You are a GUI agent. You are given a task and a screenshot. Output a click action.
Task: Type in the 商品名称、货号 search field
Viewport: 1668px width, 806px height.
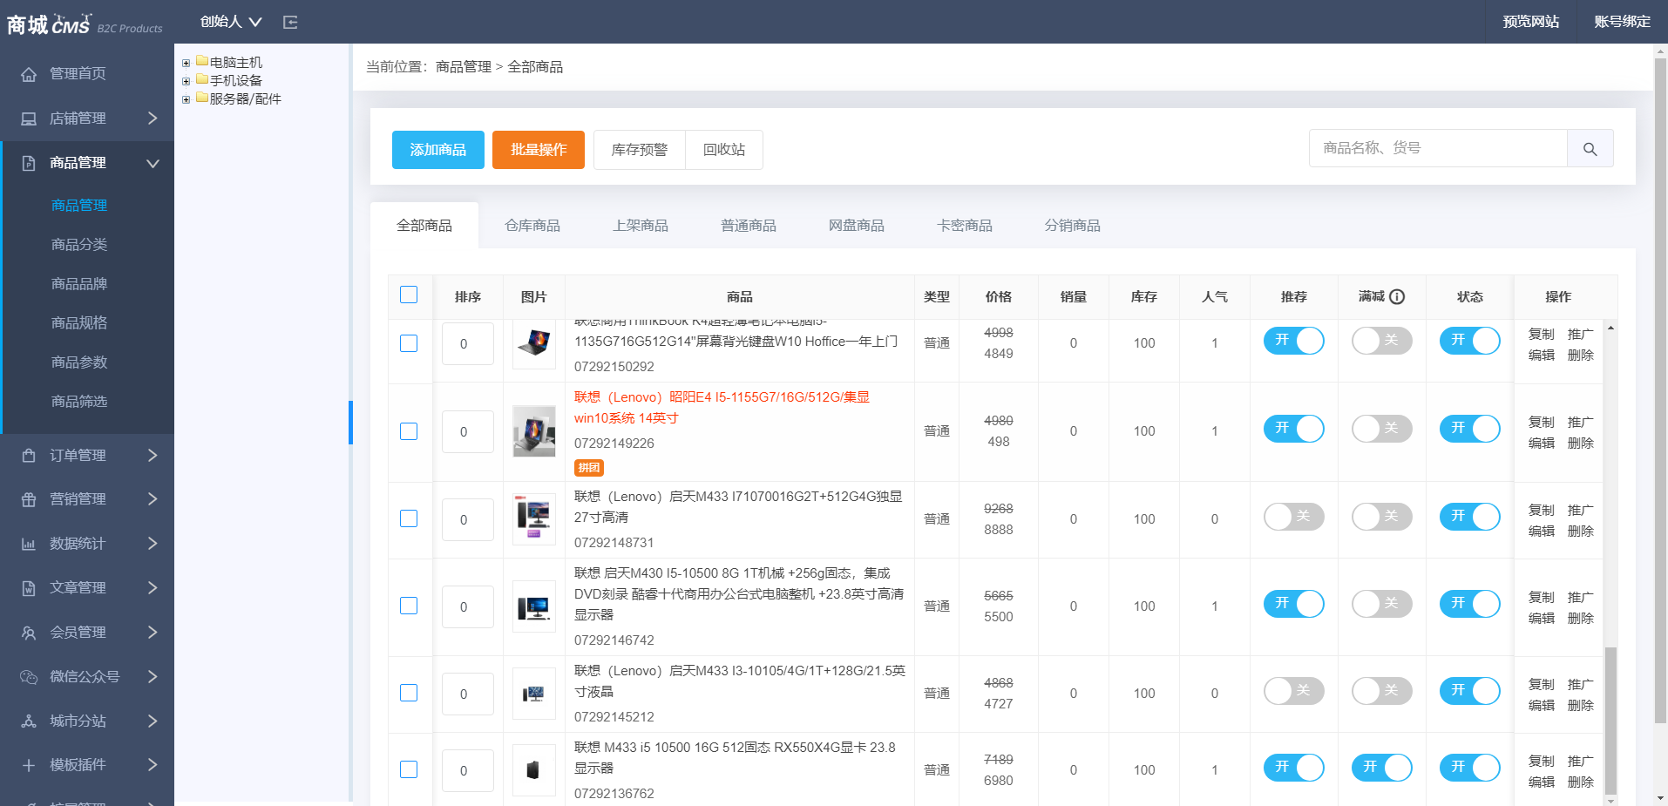pos(1438,148)
